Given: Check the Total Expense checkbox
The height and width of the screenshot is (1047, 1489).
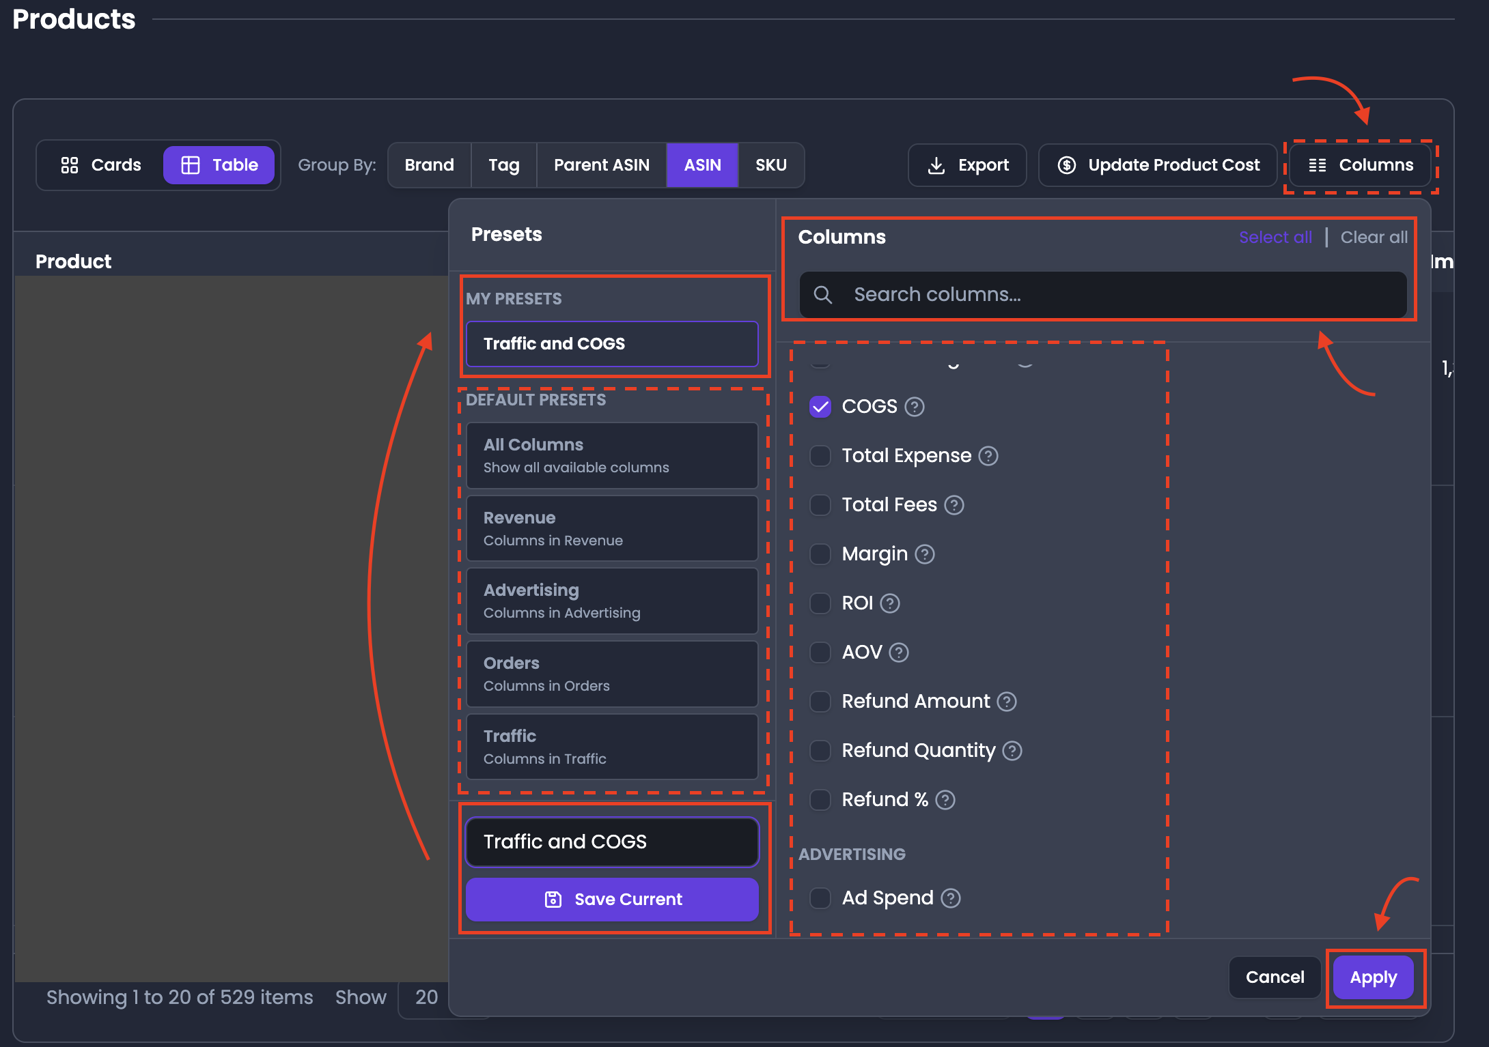Looking at the screenshot, I should tap(820, 456).
